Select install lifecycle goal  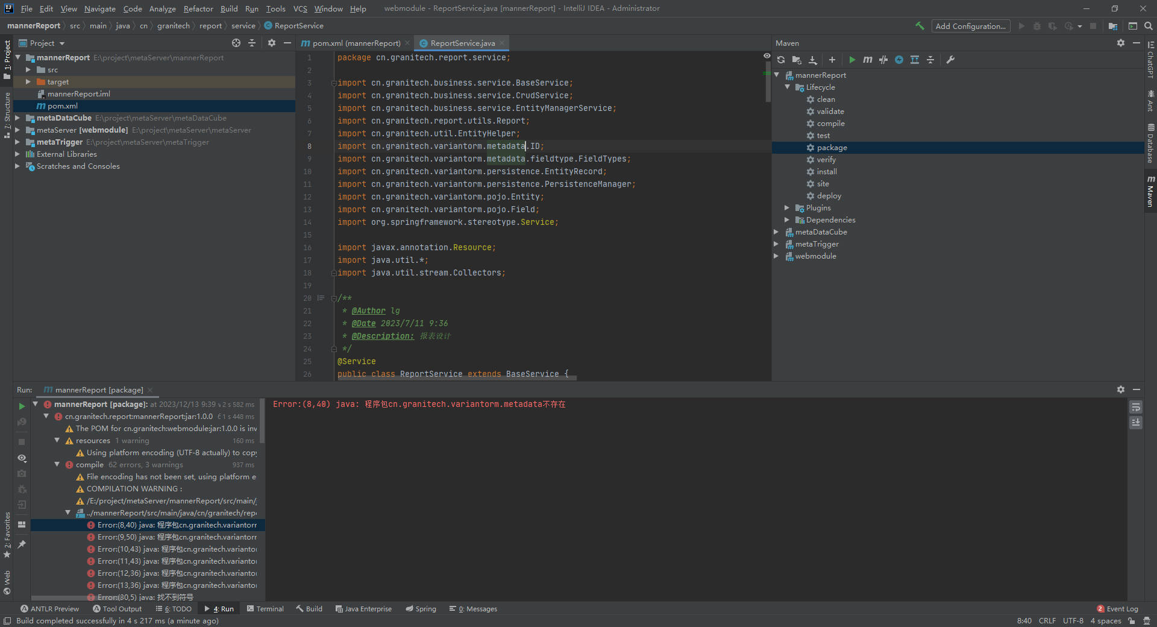pyautogui.click(x=827, y=172)
